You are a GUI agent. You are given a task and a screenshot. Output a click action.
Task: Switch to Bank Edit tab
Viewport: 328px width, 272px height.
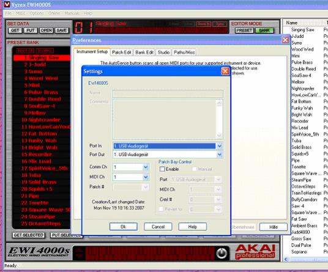coord(144,52)
